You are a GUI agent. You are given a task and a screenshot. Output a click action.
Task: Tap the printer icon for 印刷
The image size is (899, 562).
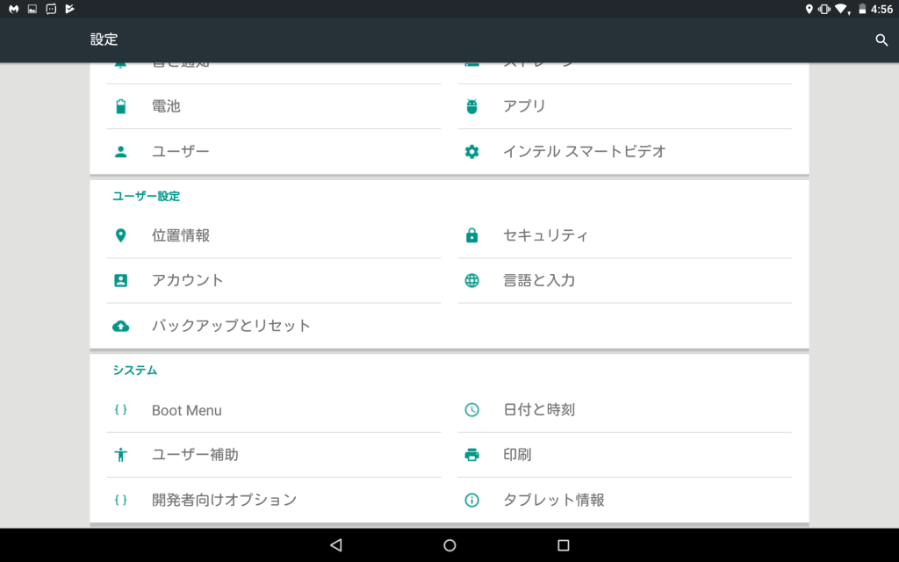[x=472, y=455]
